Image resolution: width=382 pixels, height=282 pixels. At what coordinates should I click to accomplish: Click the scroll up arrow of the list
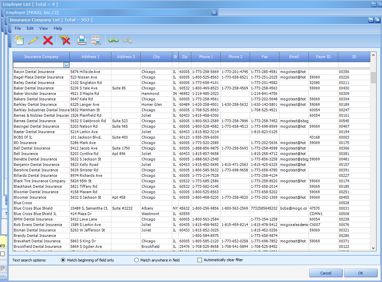[x=373, y=55]
